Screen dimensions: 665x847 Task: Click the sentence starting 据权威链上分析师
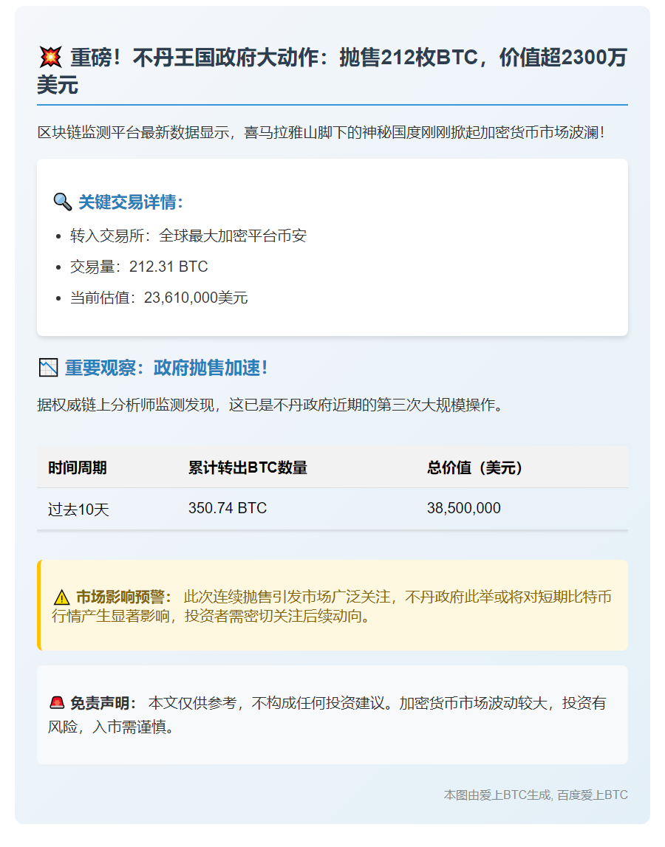270,405
